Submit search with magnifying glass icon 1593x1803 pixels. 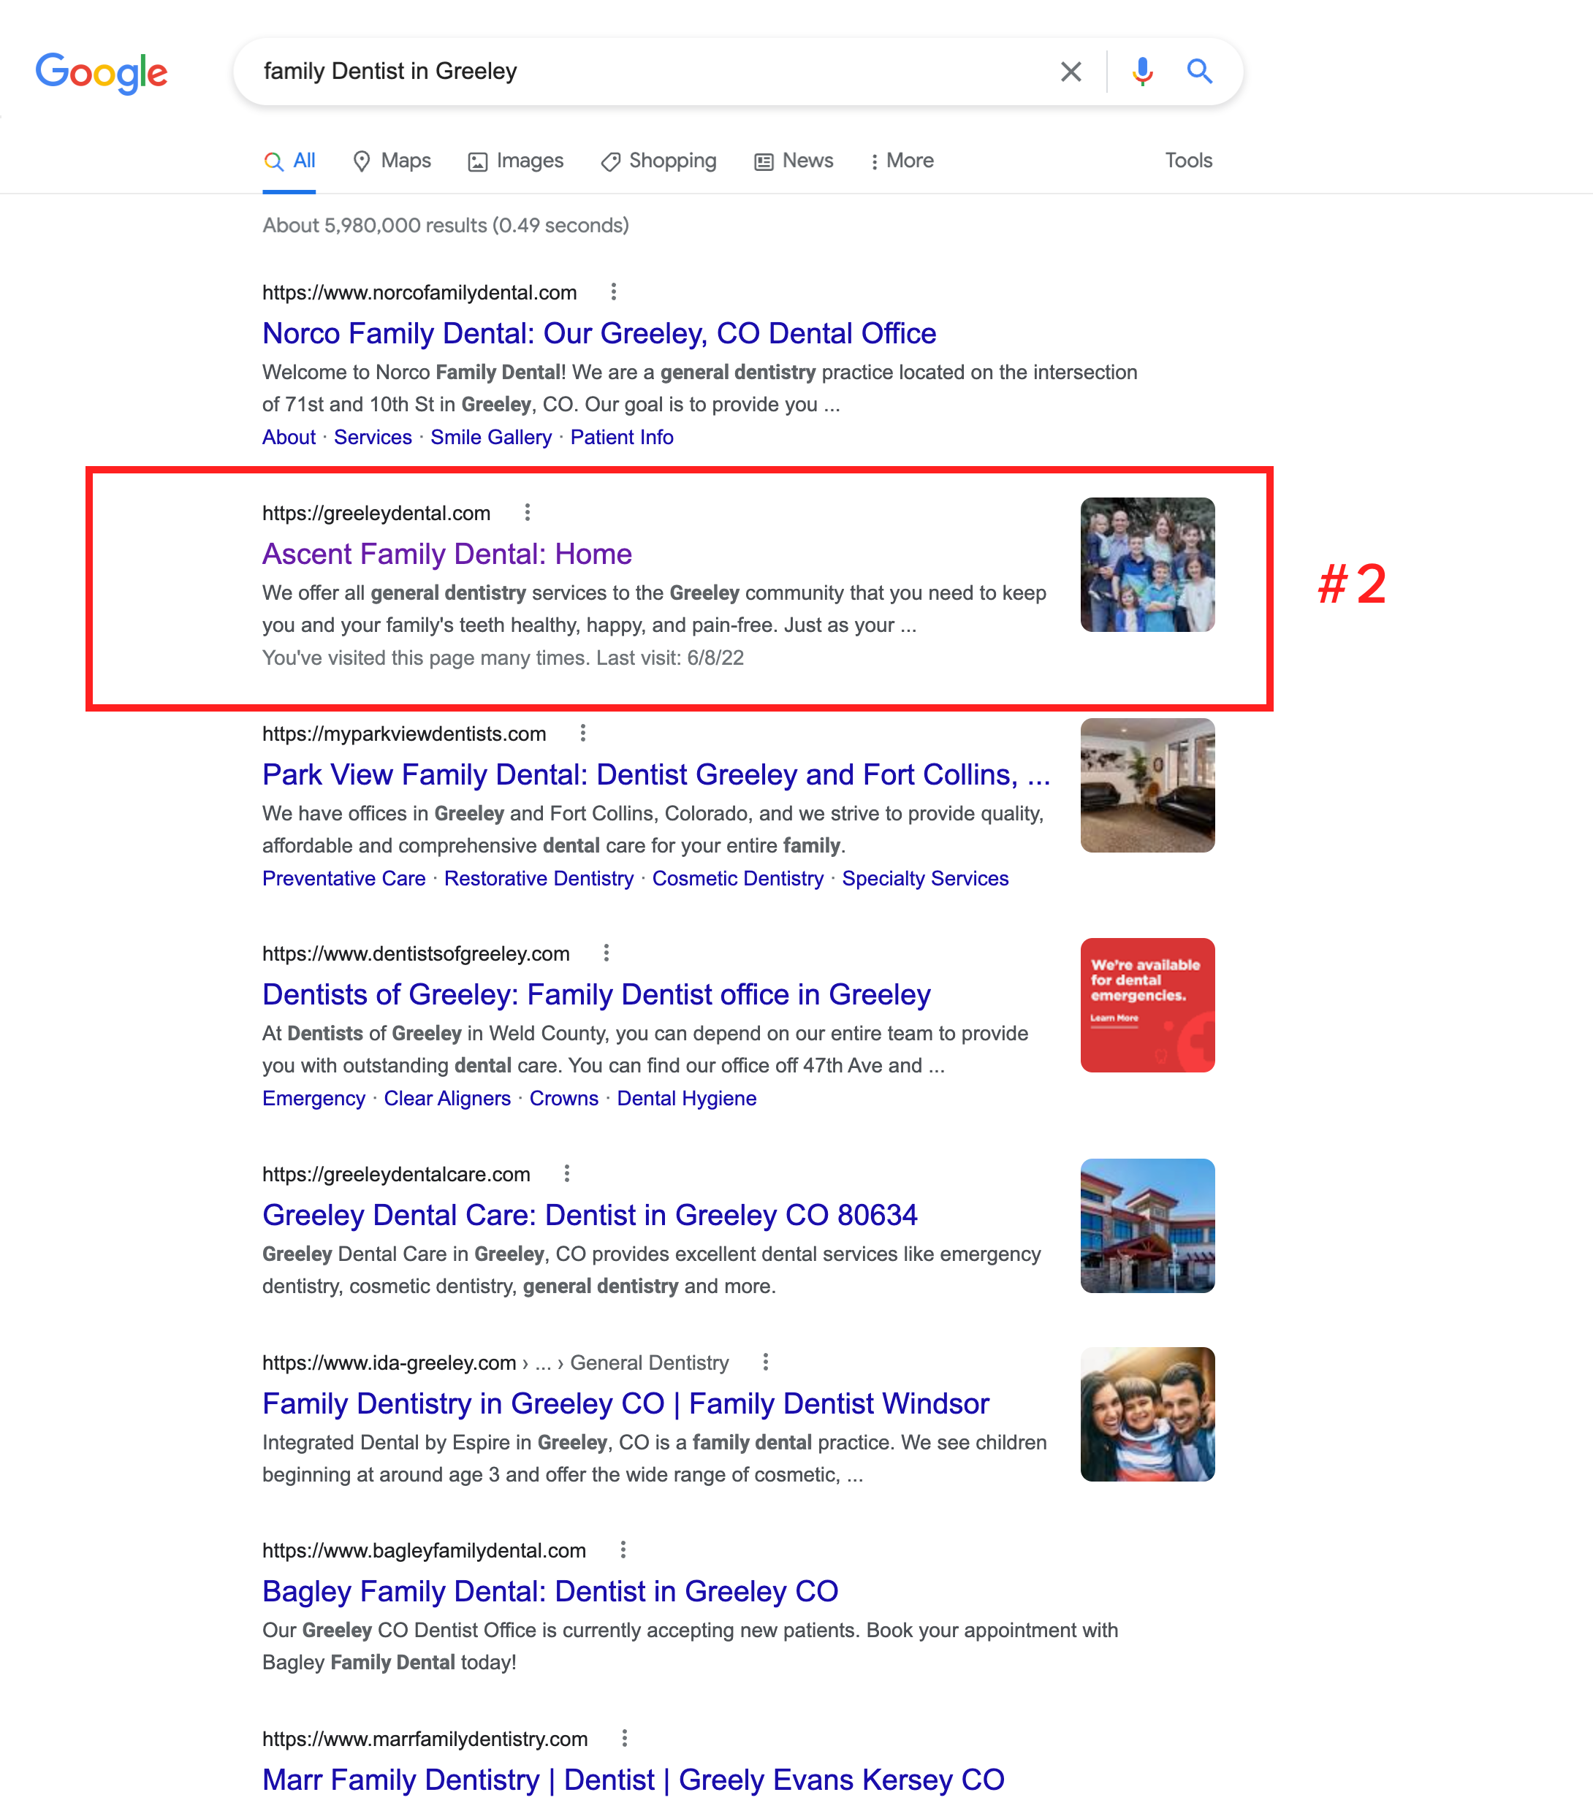(x=1198, y=71)
